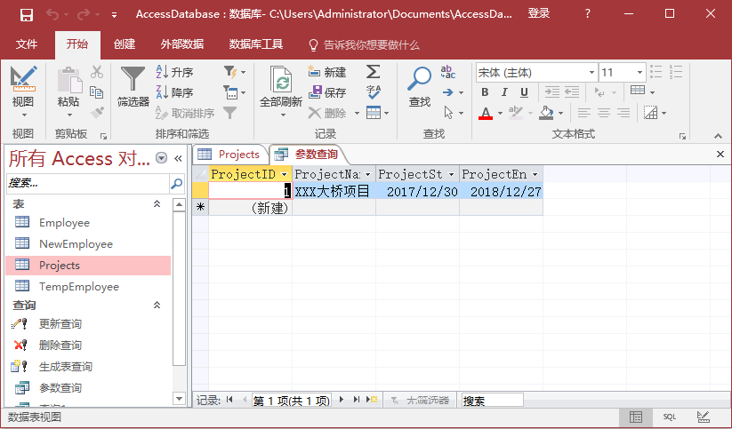Open the Employee table in navigation pane
Viewport: 732px width, 429px height.
(x=64, y=223)
